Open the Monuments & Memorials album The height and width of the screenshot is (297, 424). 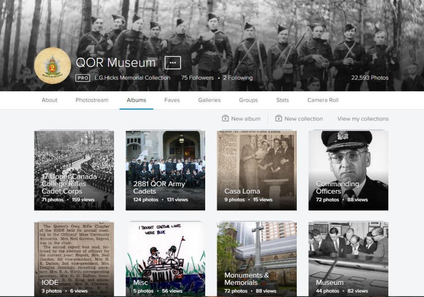coord(256,259)
